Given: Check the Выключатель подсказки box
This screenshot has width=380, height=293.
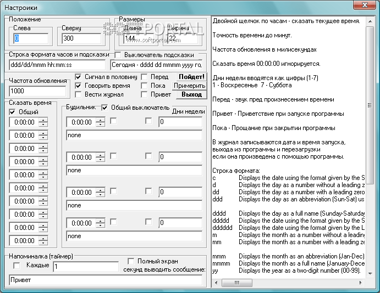Looking at the screenshot, I should (x=118, y=55).
